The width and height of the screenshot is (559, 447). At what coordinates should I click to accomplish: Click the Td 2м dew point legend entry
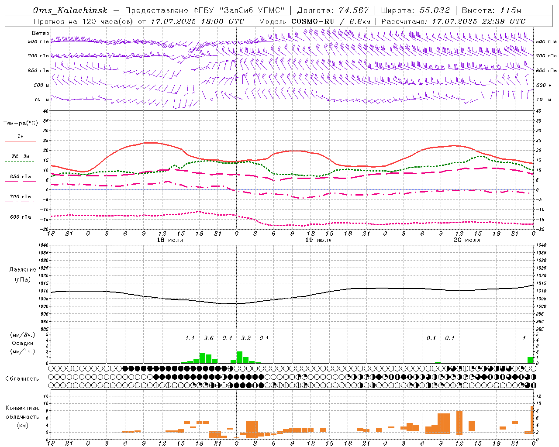tap(20, 156)
